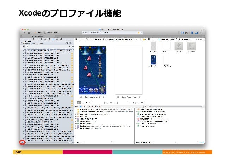Click the Run (play) button in Xcode toolbar
Viewport: 225px width, 159px height.
click(25, 33)
